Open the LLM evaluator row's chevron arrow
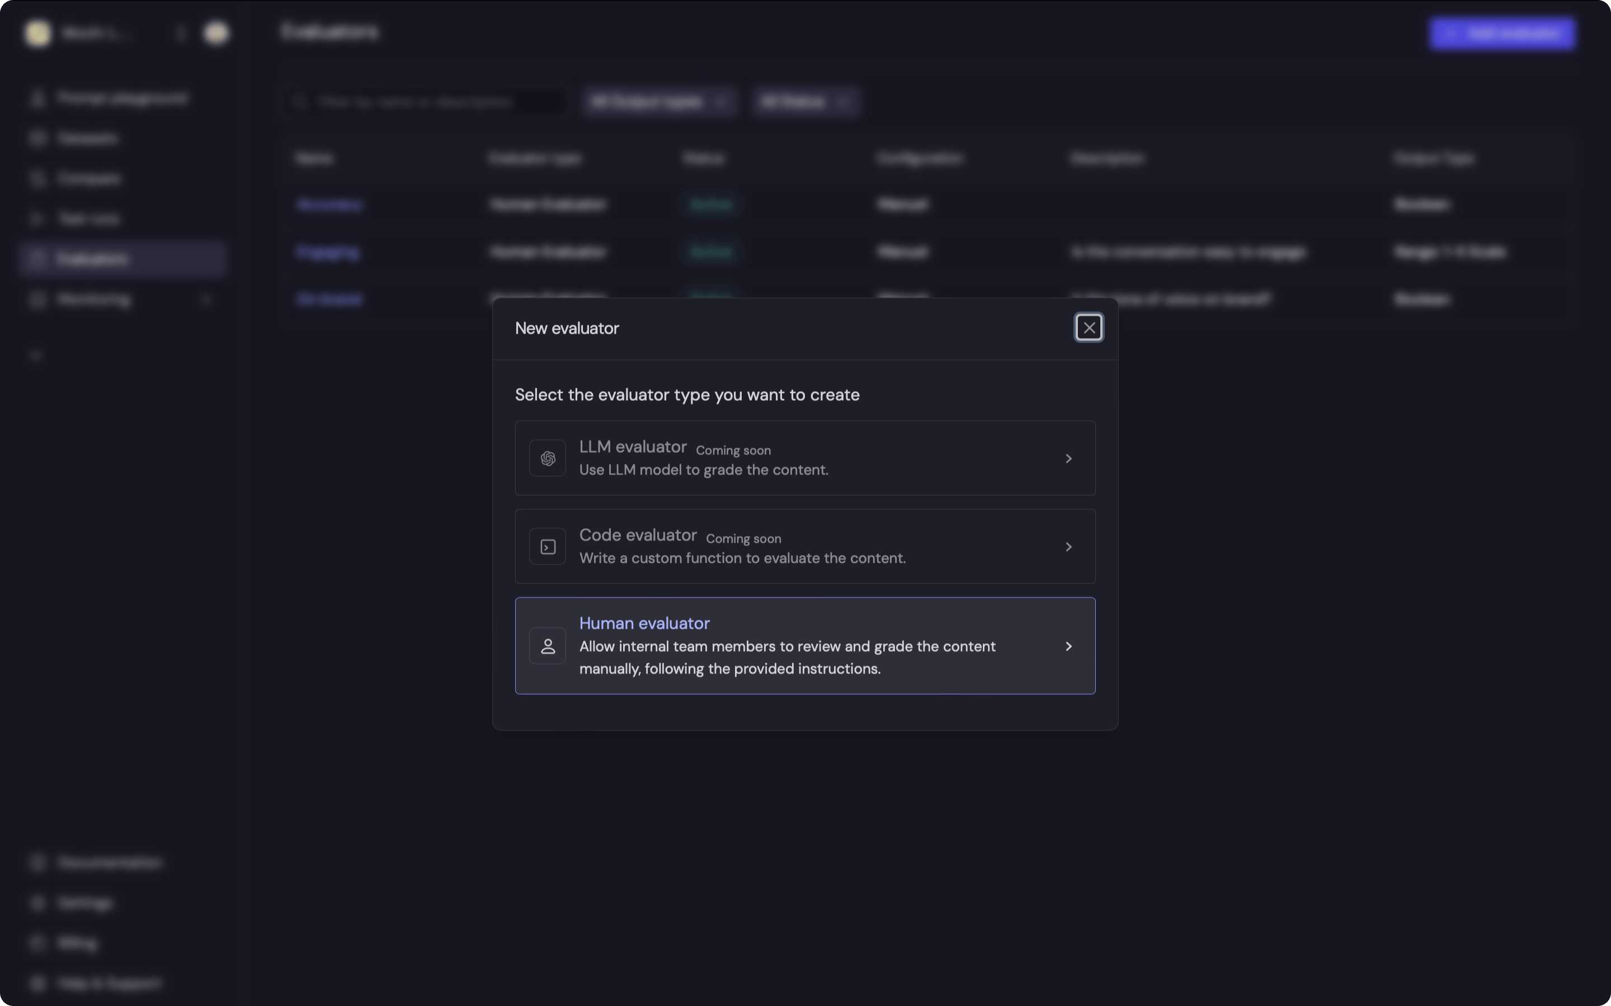Viewport: 1611px width, 1006px height. click(1068, 458)
